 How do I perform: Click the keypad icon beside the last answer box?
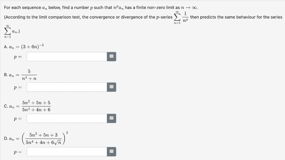click(111, 151)
